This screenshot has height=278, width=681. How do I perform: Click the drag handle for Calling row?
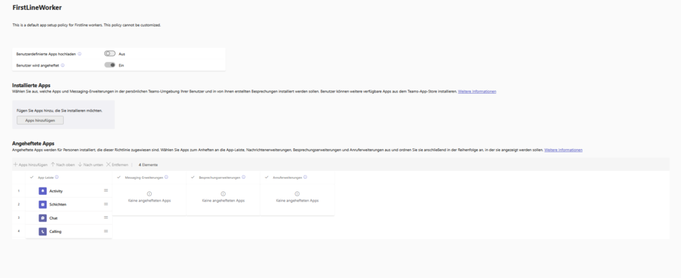[x=106, y=231]
